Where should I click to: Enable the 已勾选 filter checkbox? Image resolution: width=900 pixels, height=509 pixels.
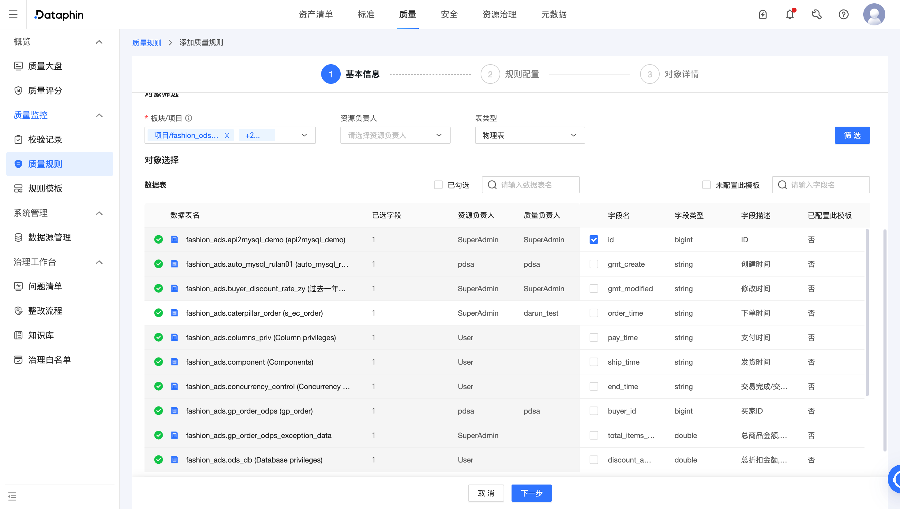coord(438,185)
